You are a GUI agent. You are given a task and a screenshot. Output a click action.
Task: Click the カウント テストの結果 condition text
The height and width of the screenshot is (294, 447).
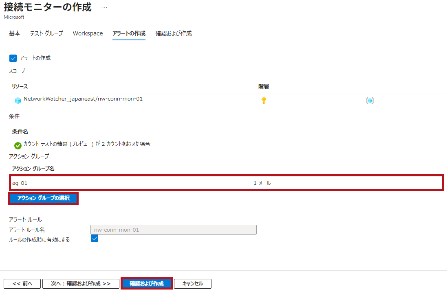pos(87,144)
